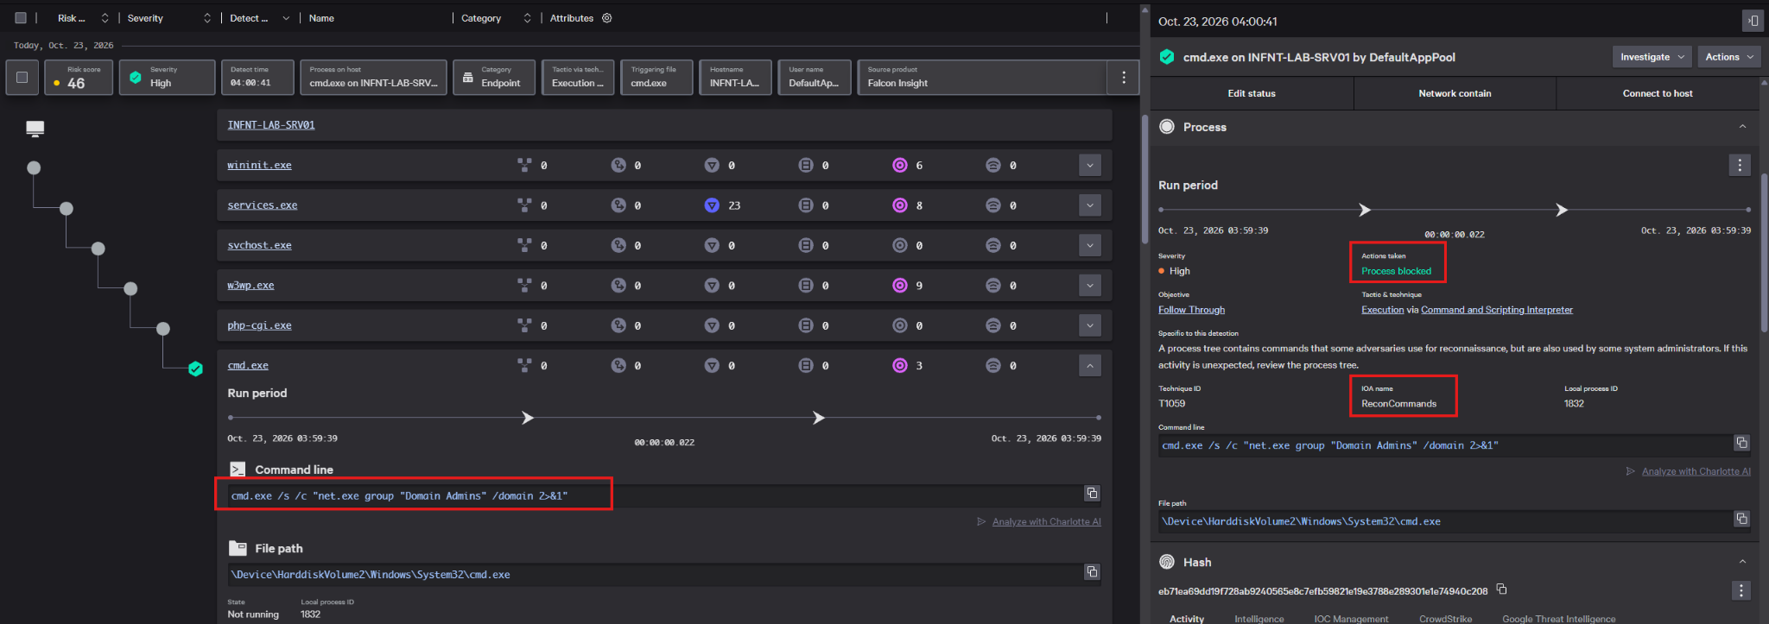This screenshot has height=624, width=1769.
Task: Expand the w3wp.exe process row
Action: [1090, 285]
